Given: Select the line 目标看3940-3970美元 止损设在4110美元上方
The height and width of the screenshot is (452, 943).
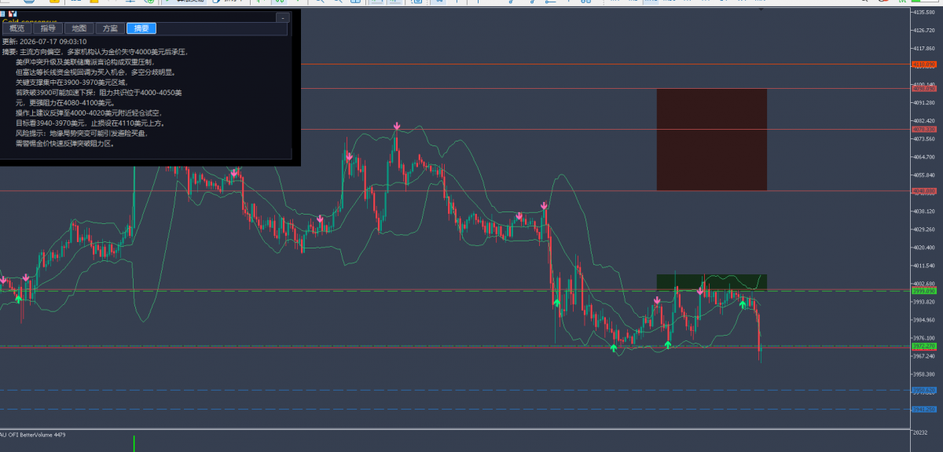Looking at the screenshot, I should [90, 123].
